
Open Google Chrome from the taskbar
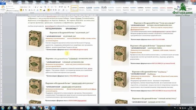[40, 108]
